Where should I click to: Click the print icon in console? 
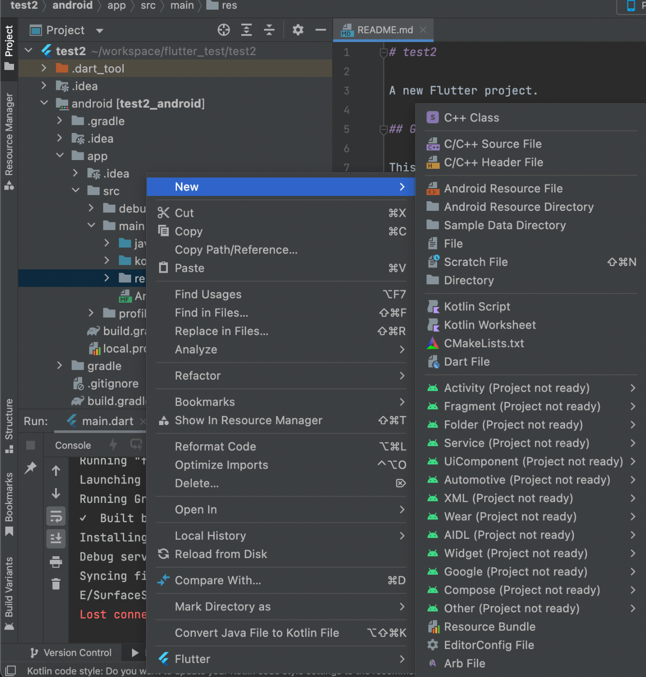pos(56,562)
